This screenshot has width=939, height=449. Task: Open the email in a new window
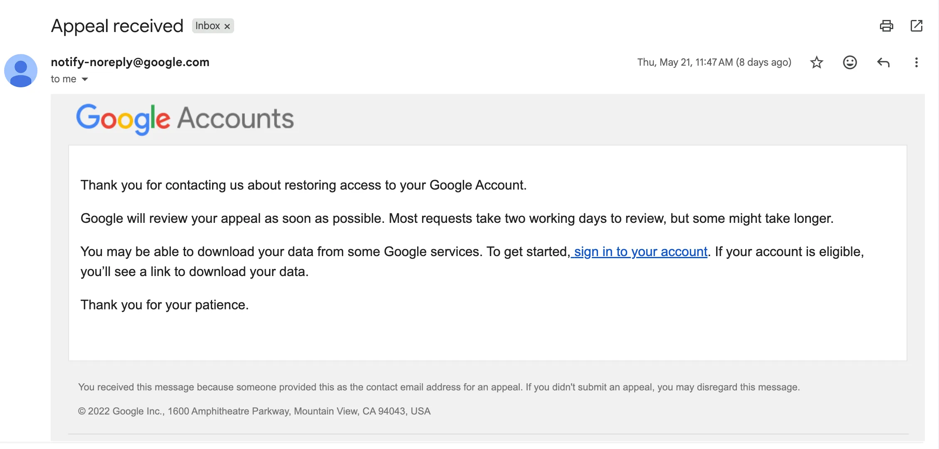[x=916, y=26]
